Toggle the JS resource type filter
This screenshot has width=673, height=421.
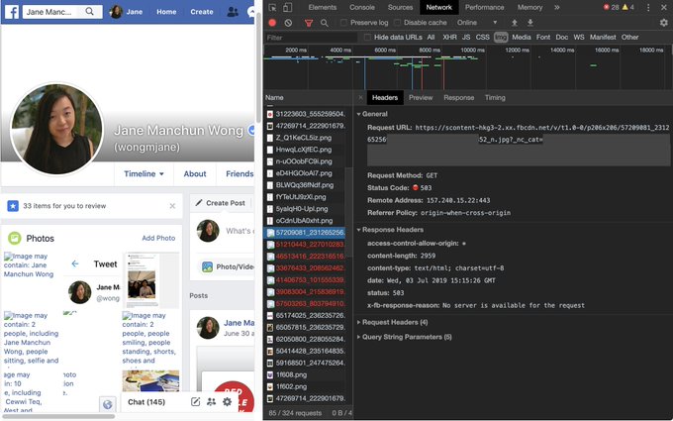coord(466,38)
